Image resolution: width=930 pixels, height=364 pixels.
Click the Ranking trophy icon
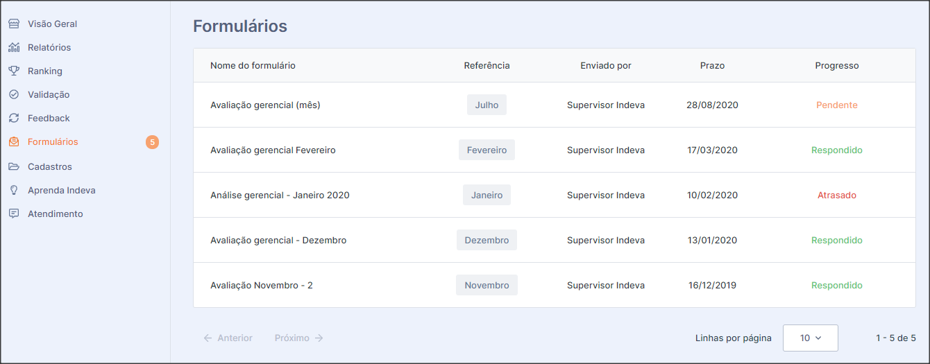tap(14, 71)
